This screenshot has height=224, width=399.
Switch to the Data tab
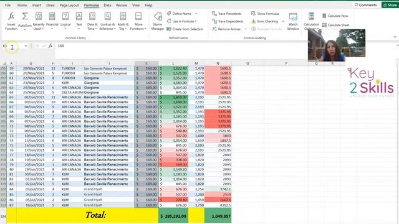pyautogui.click(x=107, y=5)
